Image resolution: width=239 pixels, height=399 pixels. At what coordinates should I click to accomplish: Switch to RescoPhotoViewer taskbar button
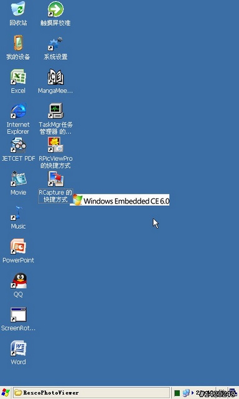click(91, 393)
